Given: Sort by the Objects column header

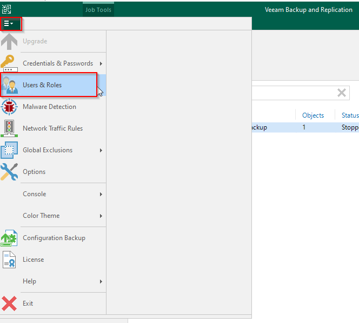Looking at the screenshot, I should [313, 115].
